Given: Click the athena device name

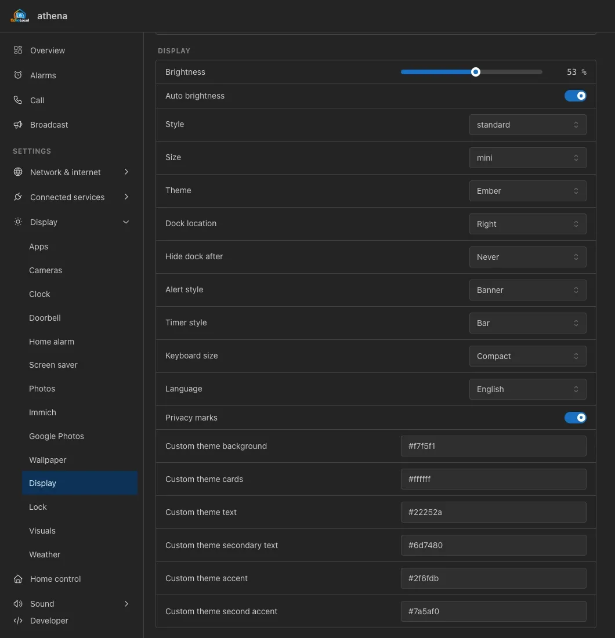Looking at the screenshot, I should pos(52,16).
